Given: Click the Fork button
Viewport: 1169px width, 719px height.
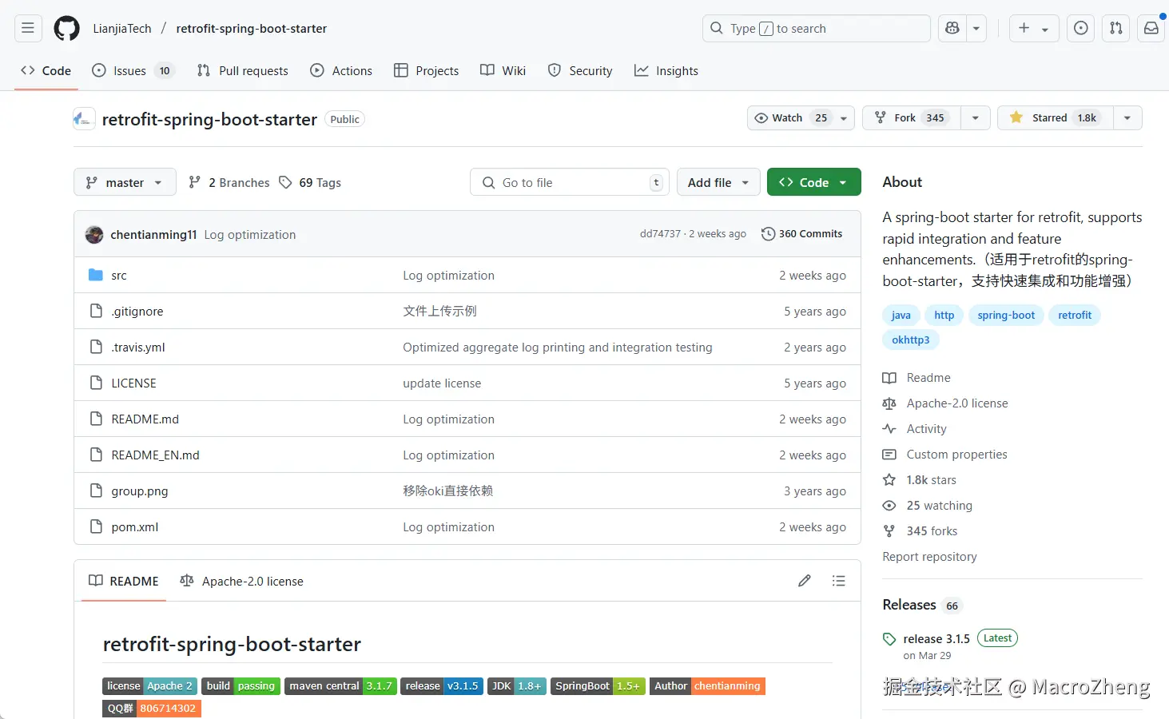Looking at the screenshot, I should pyautogui.click(x=912, y=117).
